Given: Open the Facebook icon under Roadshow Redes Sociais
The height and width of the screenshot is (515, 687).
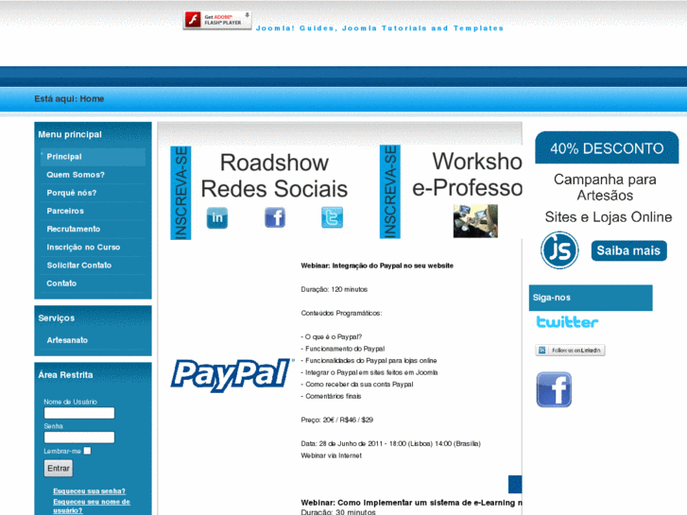Looking at the screenshot, I should click(275, 217).
